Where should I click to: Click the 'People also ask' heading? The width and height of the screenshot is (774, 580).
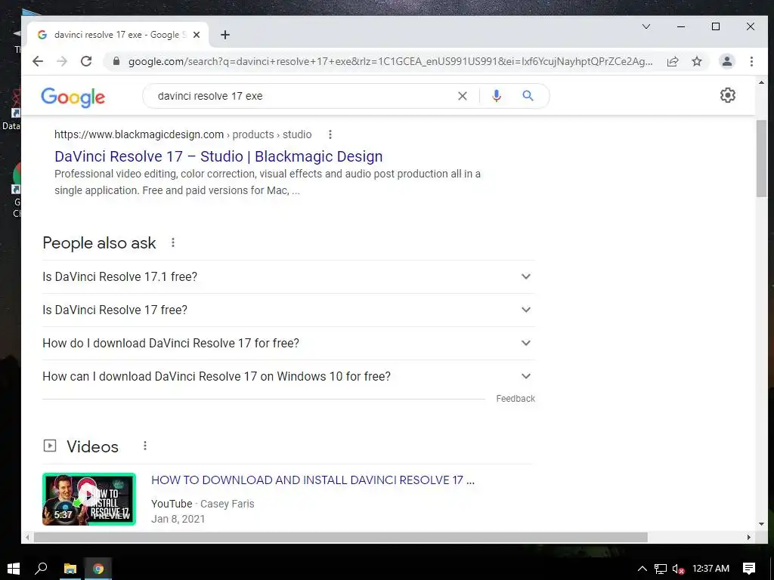pos(99,242)
